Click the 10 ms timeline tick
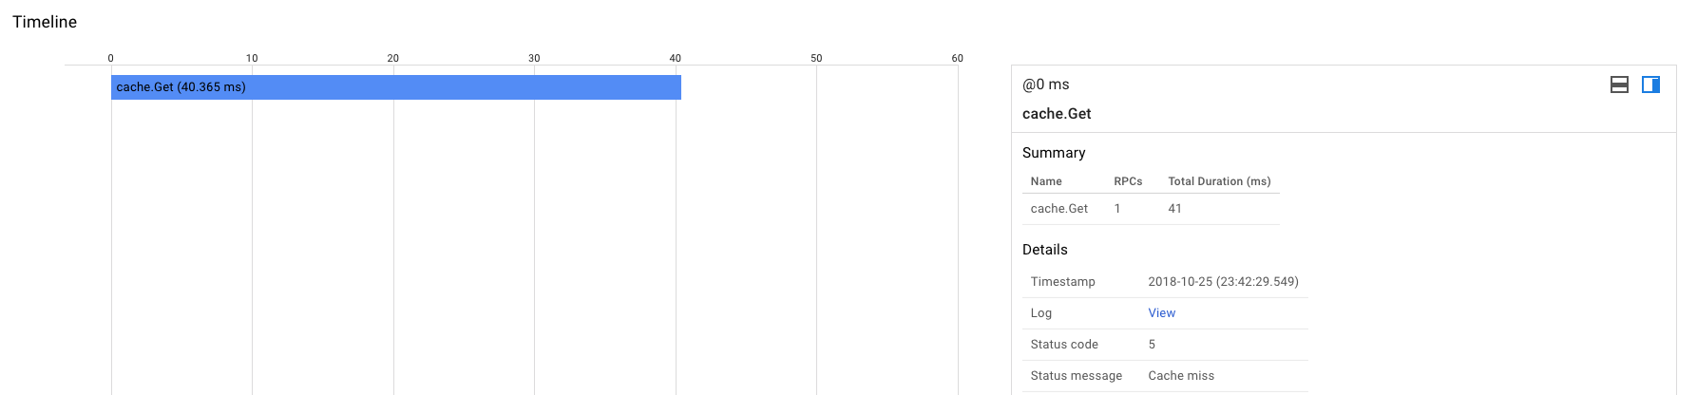 pyautogui.click(x=252, y=58)
